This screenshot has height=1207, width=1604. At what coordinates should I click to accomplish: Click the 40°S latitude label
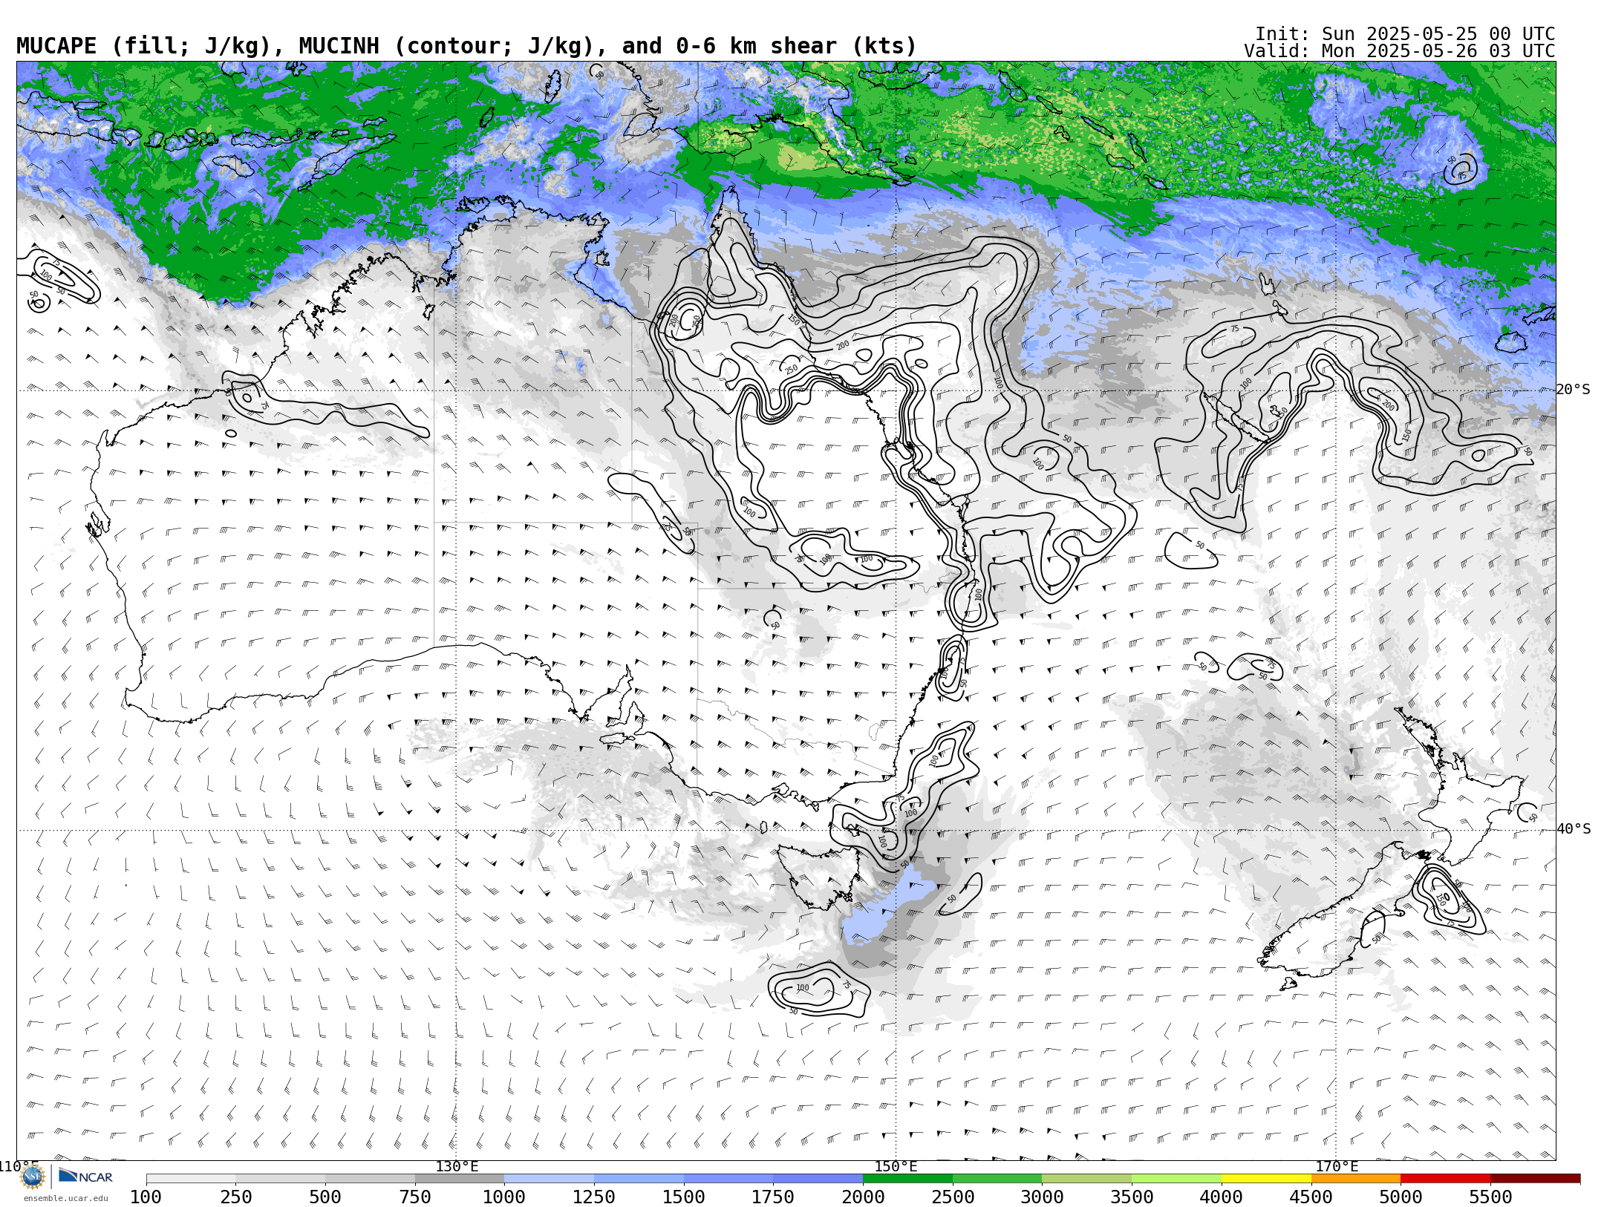coord(1574,829)
